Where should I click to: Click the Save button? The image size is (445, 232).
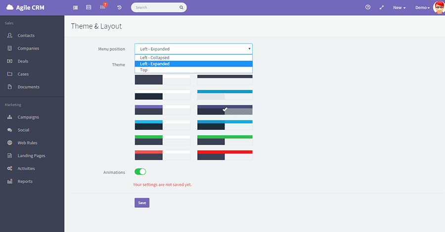[142, 203]
